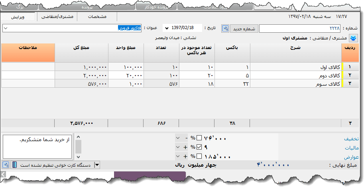
Task: Click the مشتری اول customer name
Action: pos(295,38)
